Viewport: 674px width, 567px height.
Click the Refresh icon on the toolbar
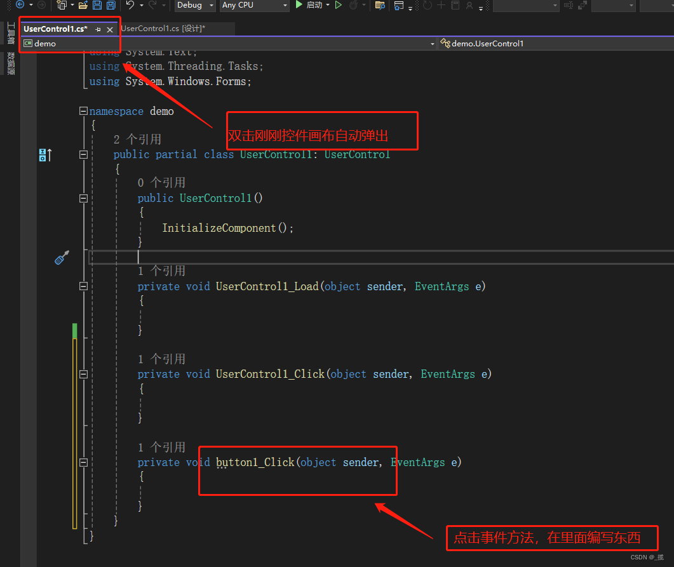tap(428, 6)
